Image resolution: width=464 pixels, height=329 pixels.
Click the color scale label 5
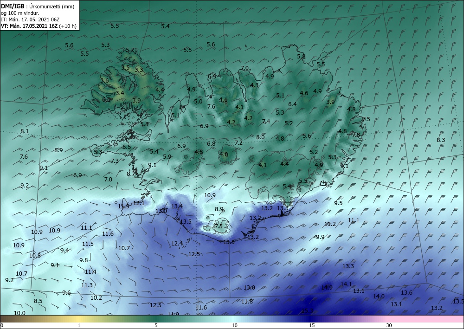pyautogui.click(x=156, y=326)
